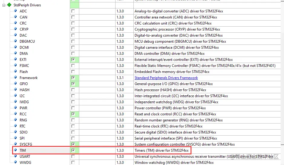Tick the CAN driver checkbox
284x165 pixels.
click(x=73, y=17)
